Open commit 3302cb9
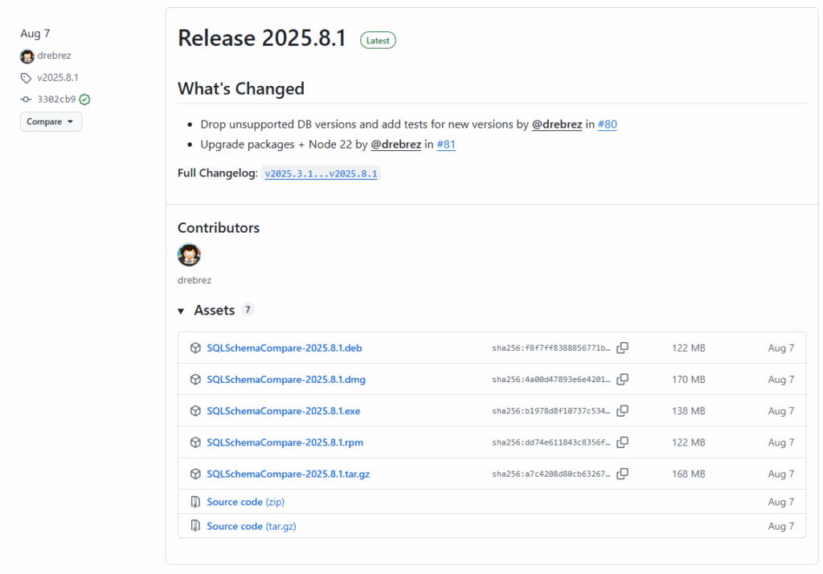The height and width of the screenshot is (574, 823). point(56,100)
